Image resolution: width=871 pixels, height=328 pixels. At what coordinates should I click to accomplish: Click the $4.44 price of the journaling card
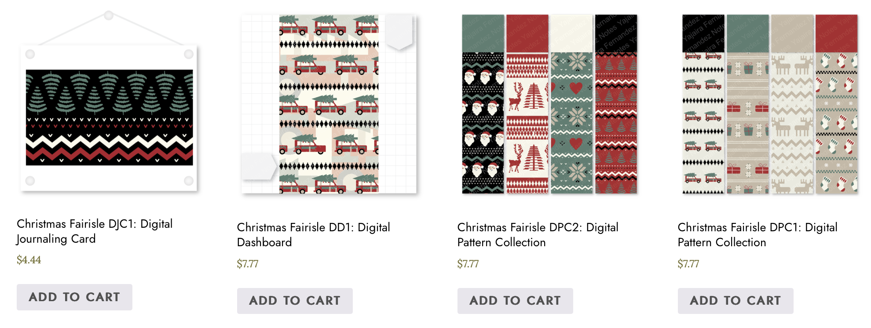(29, 260)
